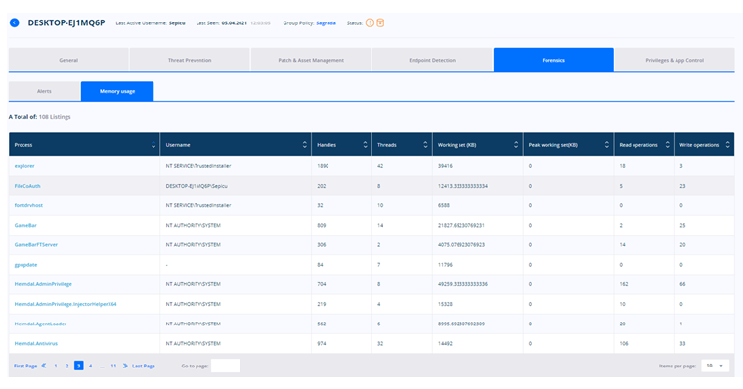Open the fontdrvhost process link
The width and height of the screenshot is (743, 389).
tap(28, 205)
